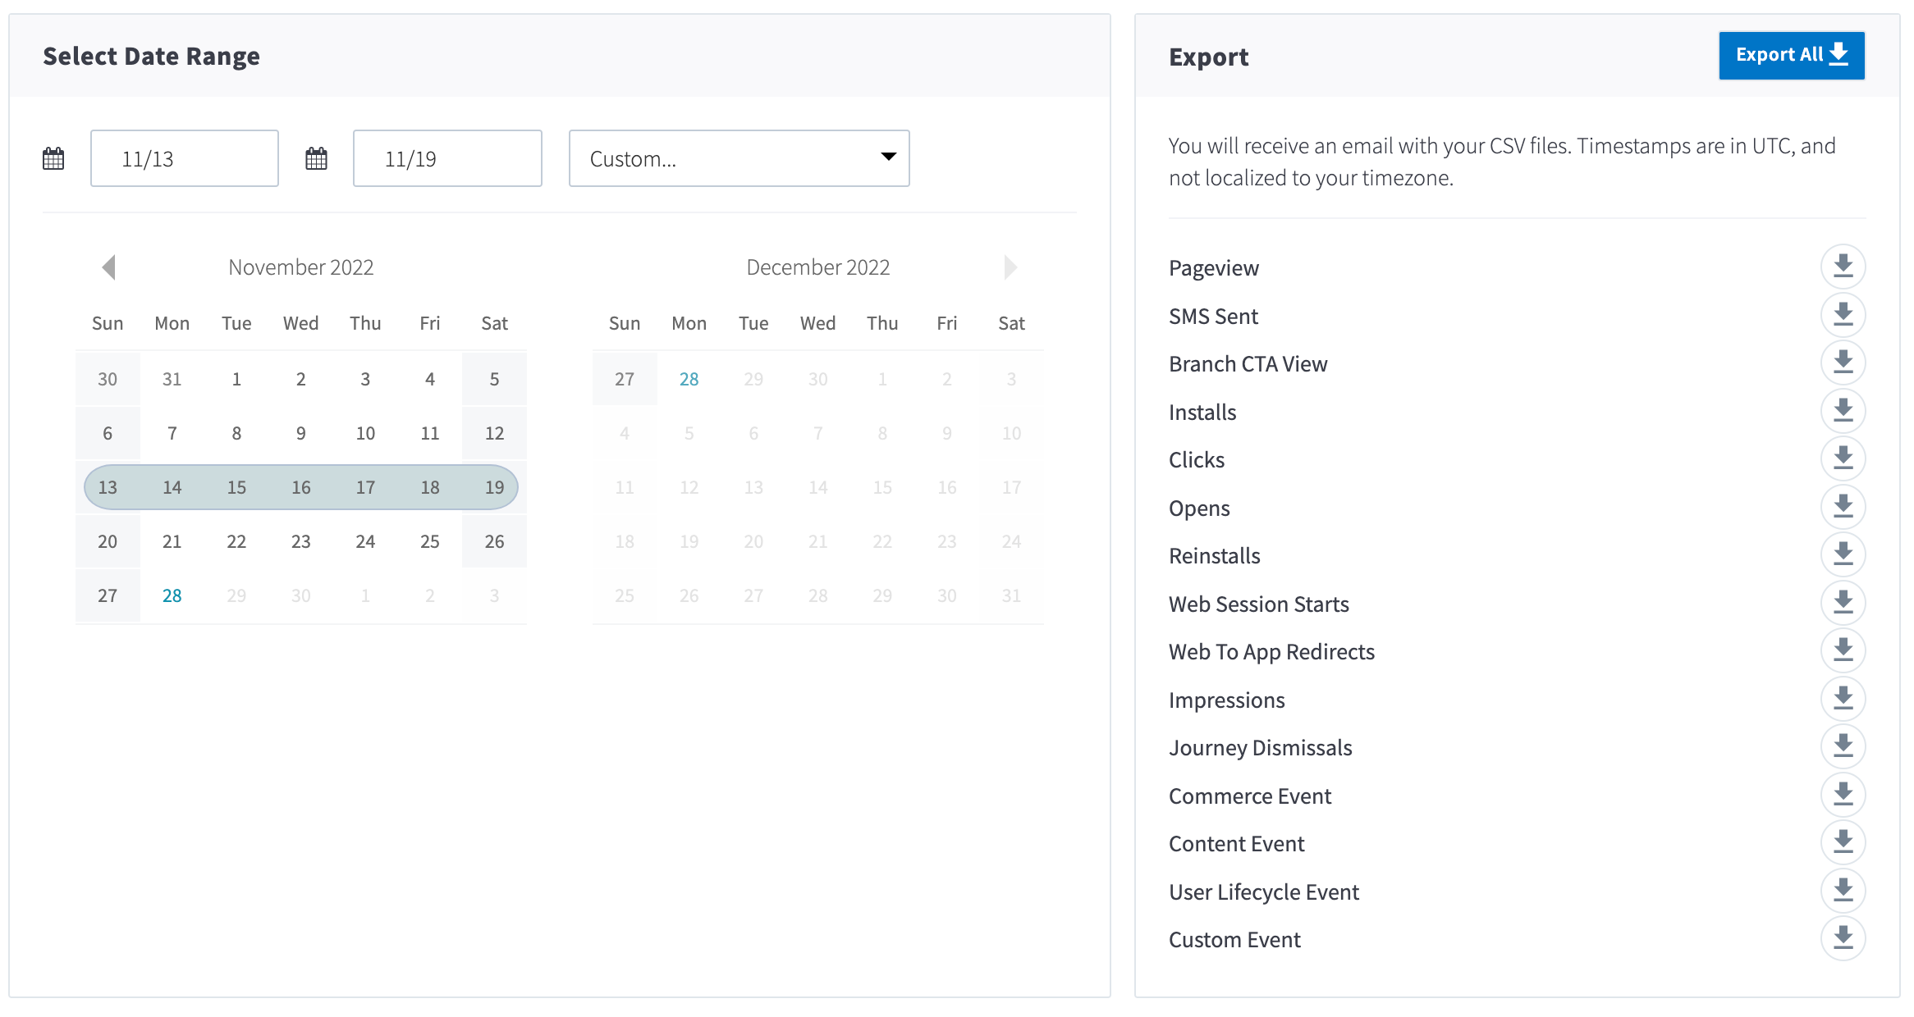
Task: Click calendar icon beside end date field
Action: 316,158
